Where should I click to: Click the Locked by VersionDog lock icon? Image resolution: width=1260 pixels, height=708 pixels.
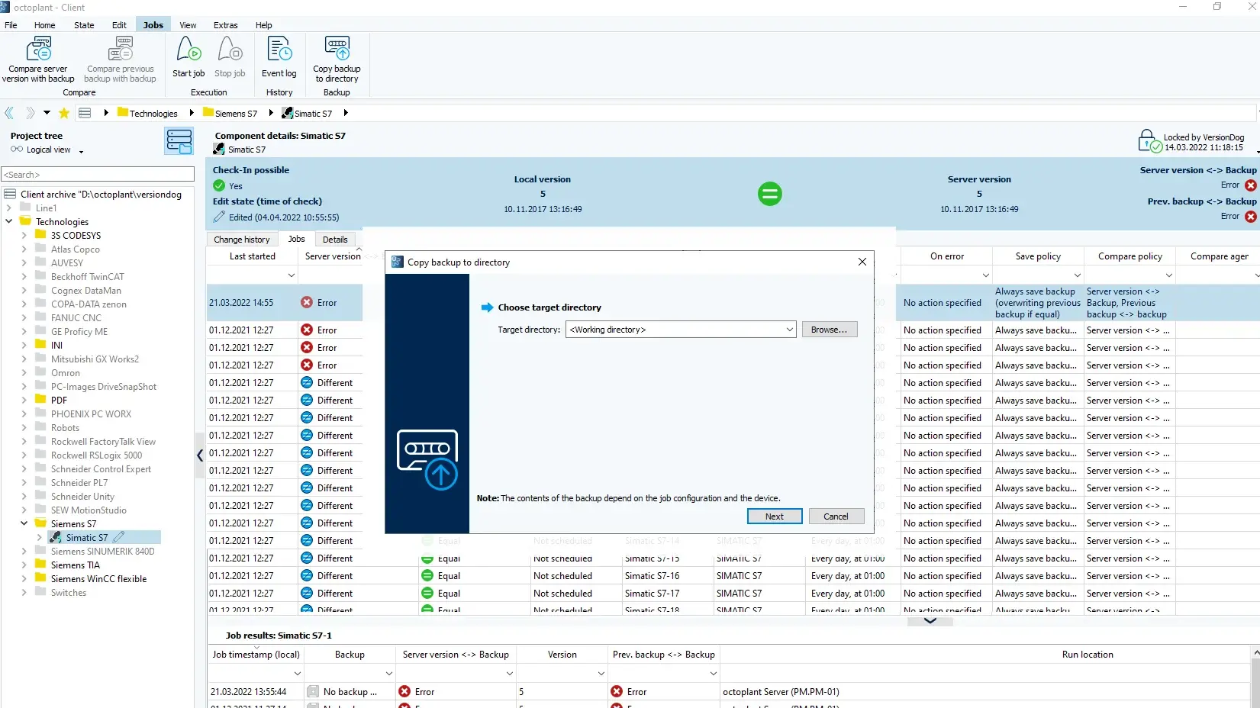tap(1149, 141)
